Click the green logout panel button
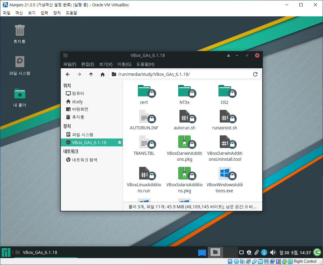This screenshot has width=323, height=265. [317, 252]
